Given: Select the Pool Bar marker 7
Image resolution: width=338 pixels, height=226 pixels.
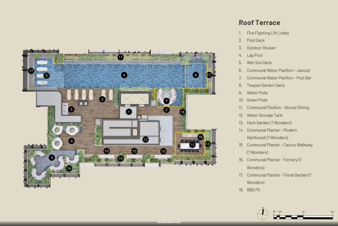Looking at the screenshot, I should [166, 101].
